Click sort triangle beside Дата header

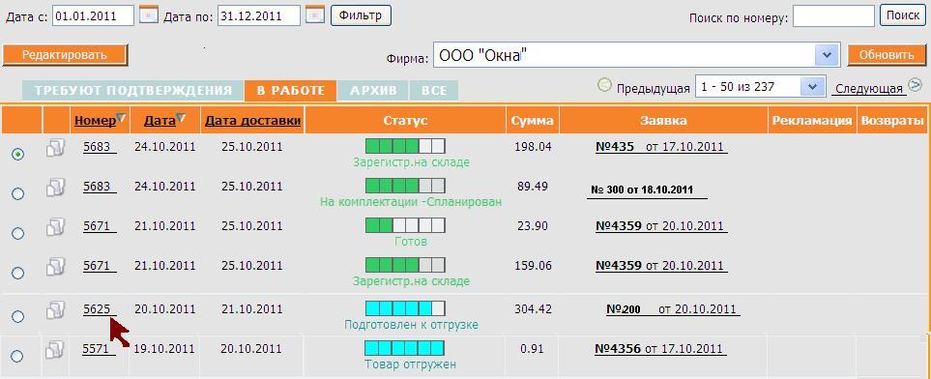(181, 118)
